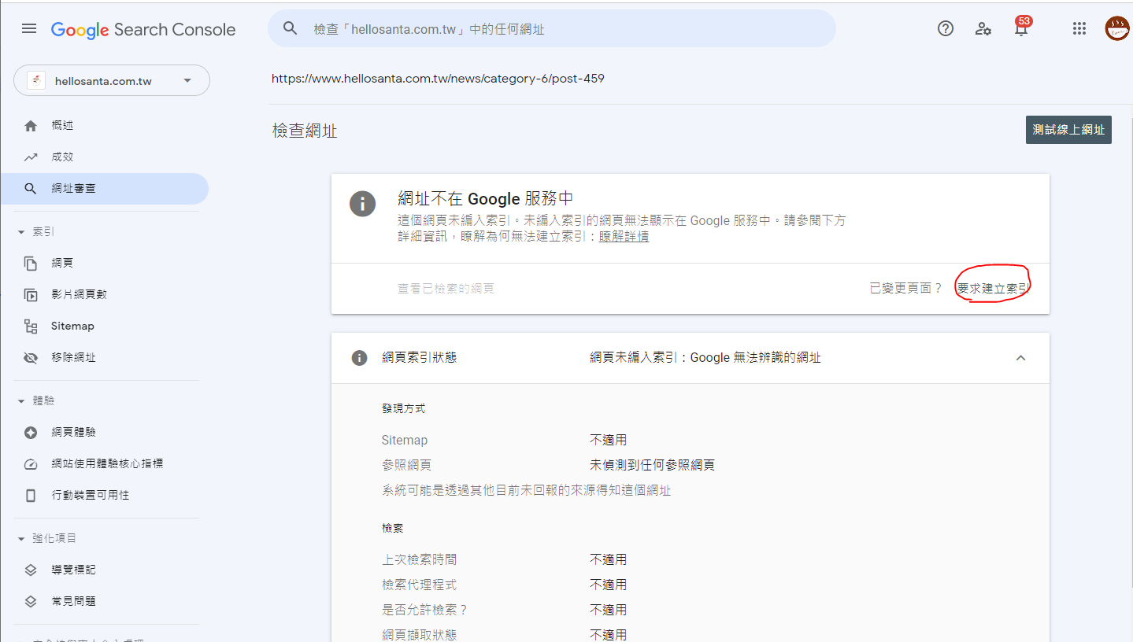The image size is (1133, 642).
Task: Click the search magnifier icon in URL bar
Action: (x=291, y=29)
